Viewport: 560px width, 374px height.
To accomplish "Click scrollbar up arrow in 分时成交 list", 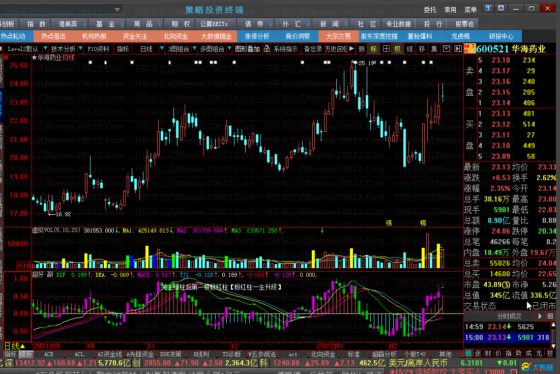I will click(553, 325).
